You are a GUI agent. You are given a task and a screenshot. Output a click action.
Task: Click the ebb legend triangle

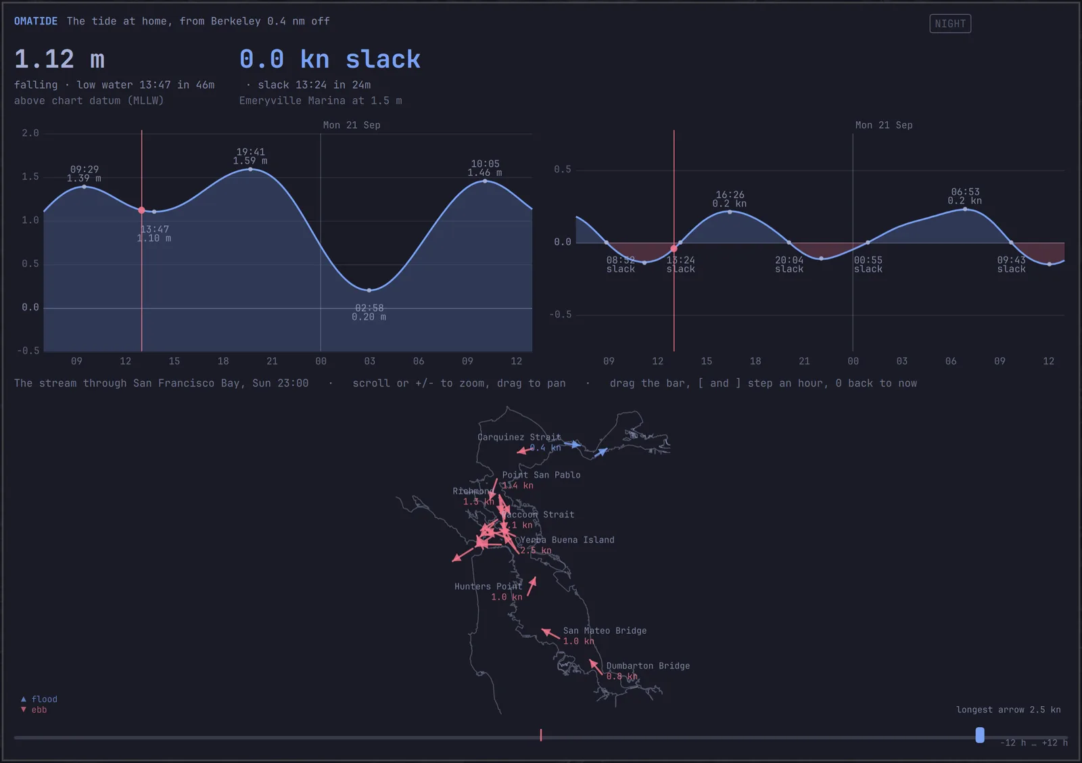pyautogui.click(x=24, y=710)
